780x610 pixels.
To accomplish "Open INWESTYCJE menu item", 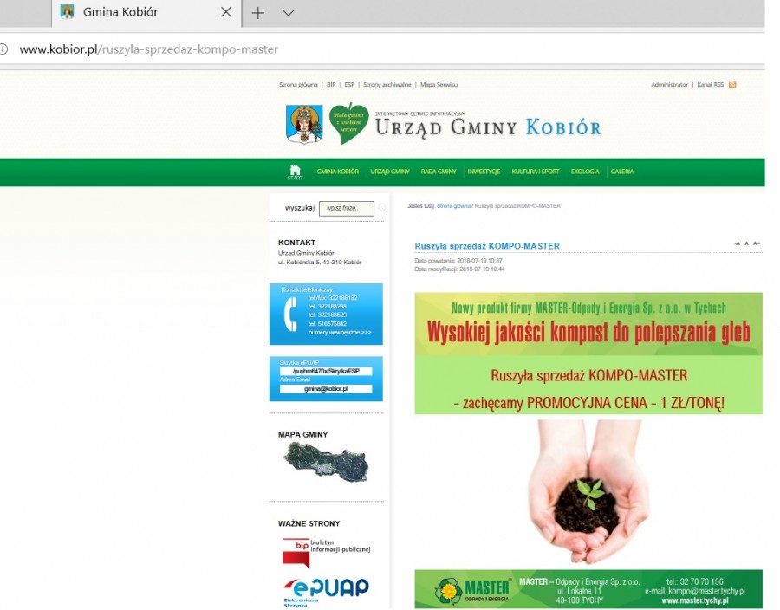I will click(x=484, y=172).
